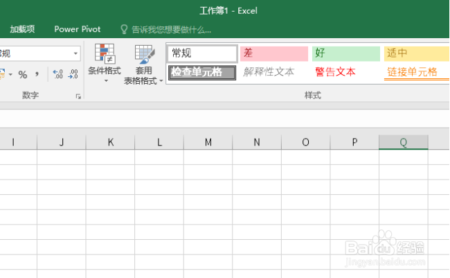Click the 告诉我您想要做什么 search box
Viewport: 450px width, 278px height.
(x=171, y=29)
